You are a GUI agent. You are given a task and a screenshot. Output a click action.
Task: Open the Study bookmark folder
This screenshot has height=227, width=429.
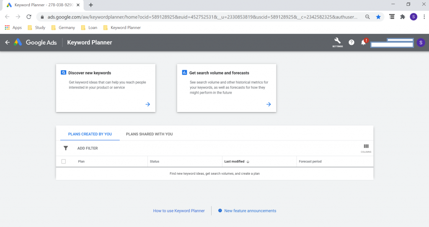click(x=37, y=28)
